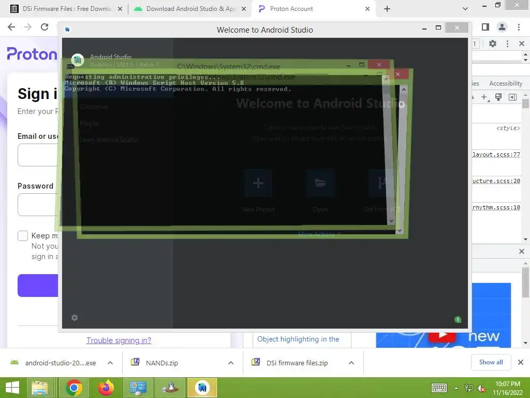Open the Windows Start menu
The width and height of the screenshot is (530, 398).
tap(12, 388)
